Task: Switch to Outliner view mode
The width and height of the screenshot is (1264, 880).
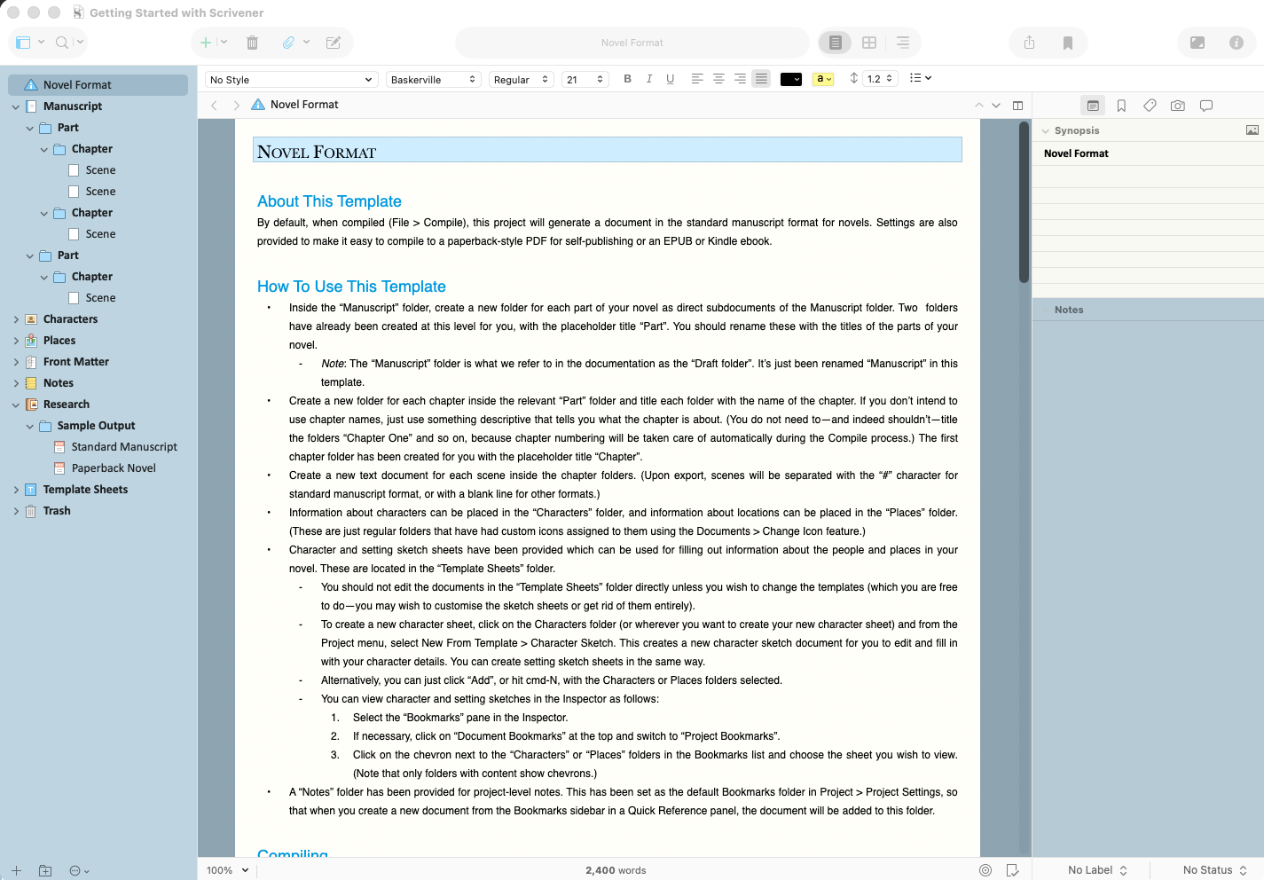Action: click(x=903, y=43)
